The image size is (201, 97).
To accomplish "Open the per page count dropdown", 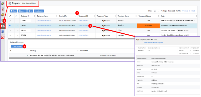I will coord(156,11).
